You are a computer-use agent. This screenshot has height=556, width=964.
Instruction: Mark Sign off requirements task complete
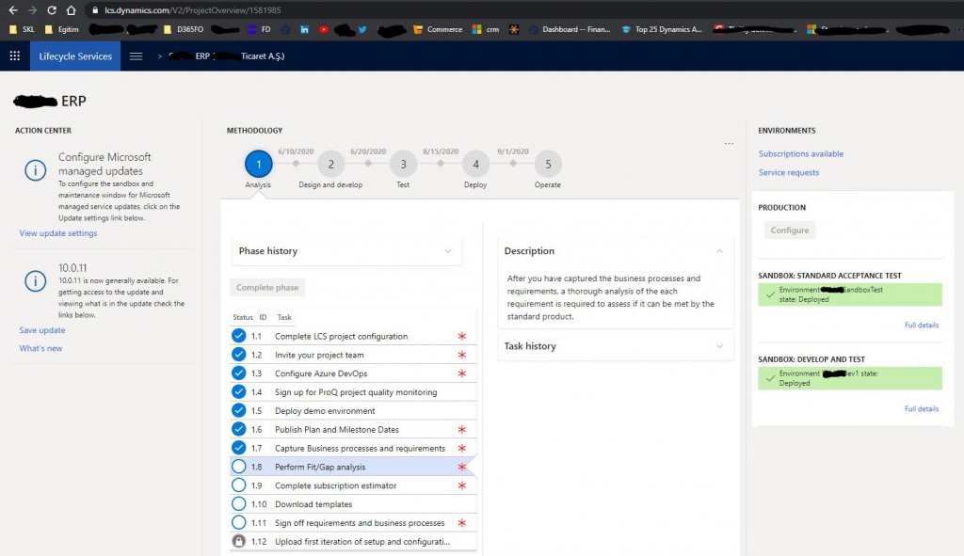tap(238, 523)
